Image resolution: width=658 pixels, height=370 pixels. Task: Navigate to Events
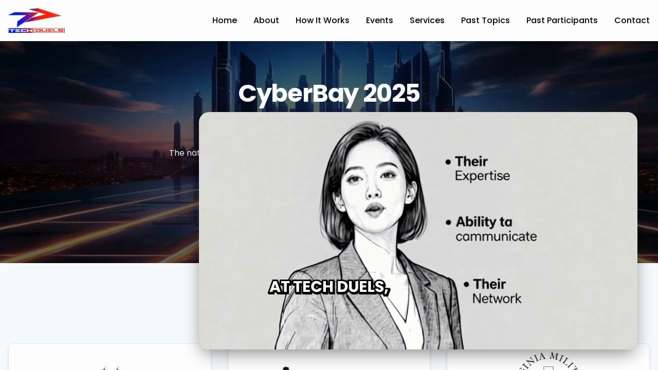(x=379, y=21)
